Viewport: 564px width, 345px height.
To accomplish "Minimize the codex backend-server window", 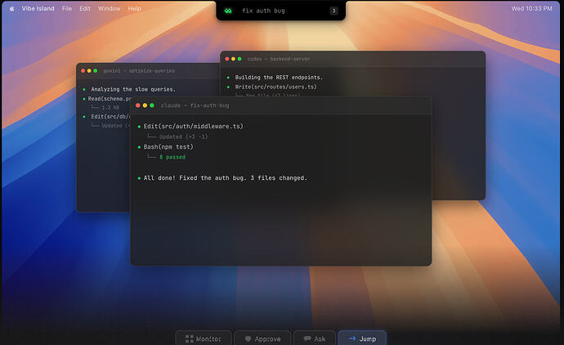I will (x=233, y=59).
